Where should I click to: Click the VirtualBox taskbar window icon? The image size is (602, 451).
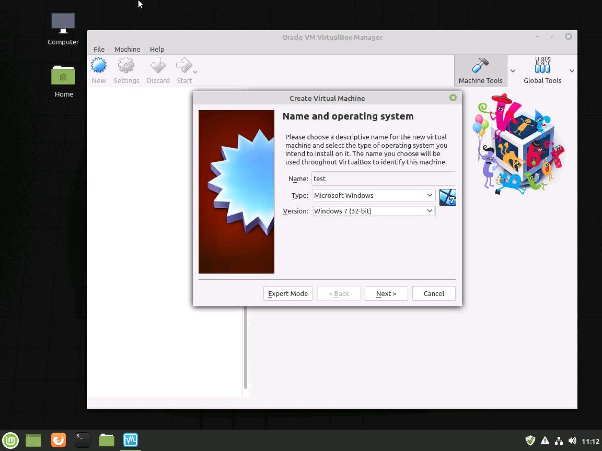(130, 440)
